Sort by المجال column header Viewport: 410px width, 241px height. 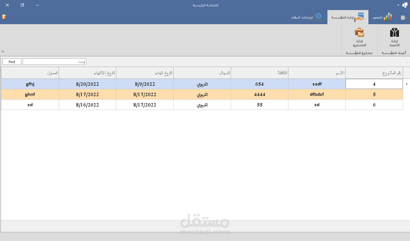point(202,73)
